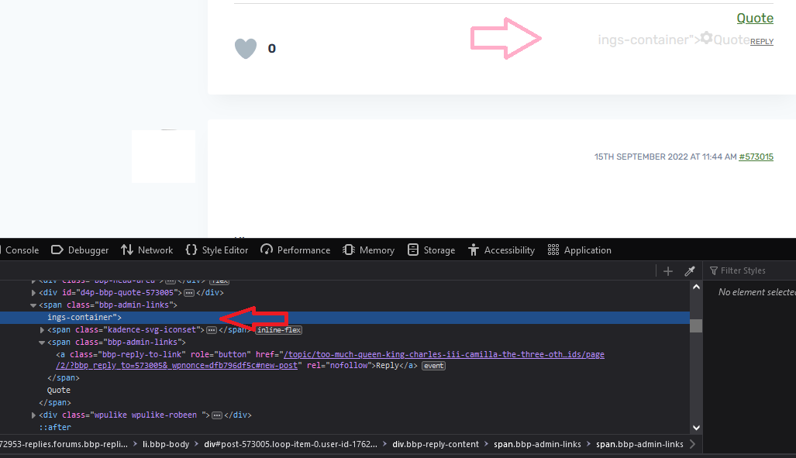The height and width of the screenshot is (458, 796).
Task: Open the Storage panel
Action: click(432, 250)
